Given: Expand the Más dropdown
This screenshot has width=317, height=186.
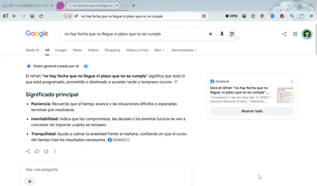Looking at the screenshot, I should [160, 50].
